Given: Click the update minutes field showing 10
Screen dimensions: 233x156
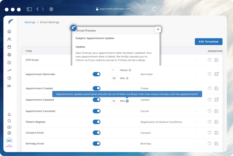Looking at the screenshot, I should [x=115, y=101].
